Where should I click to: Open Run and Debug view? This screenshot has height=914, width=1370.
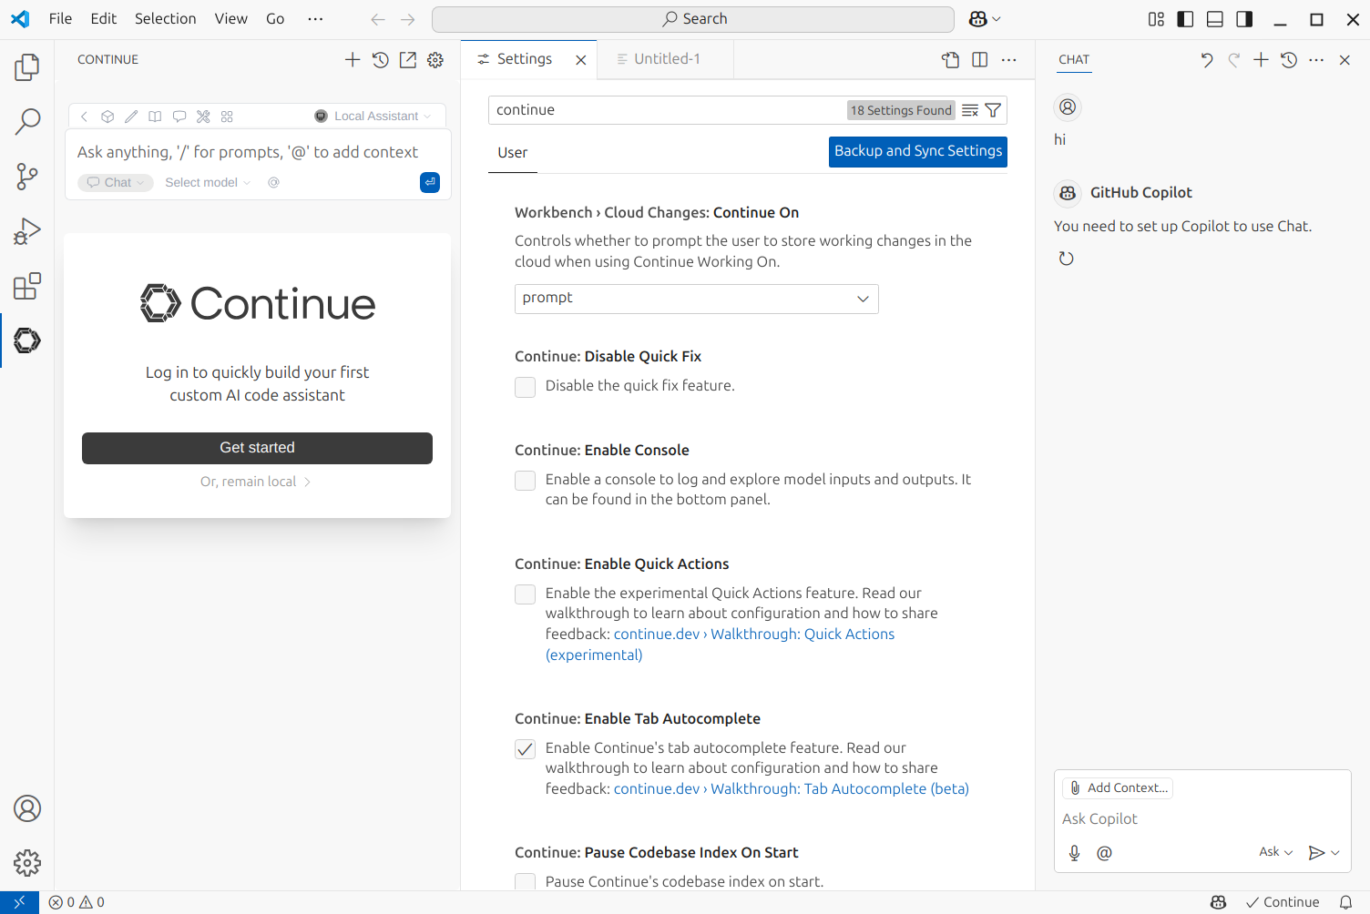(x=27, y=231)
